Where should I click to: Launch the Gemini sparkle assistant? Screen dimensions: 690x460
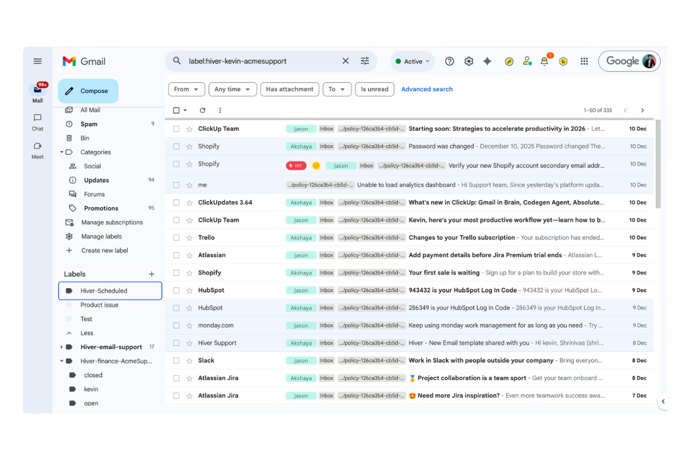click(487, 61)
